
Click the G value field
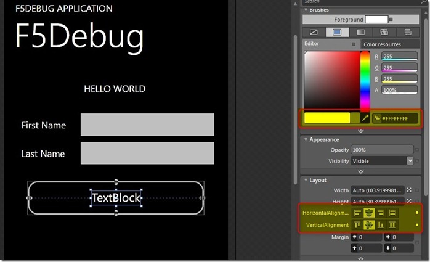click(399, 67)
